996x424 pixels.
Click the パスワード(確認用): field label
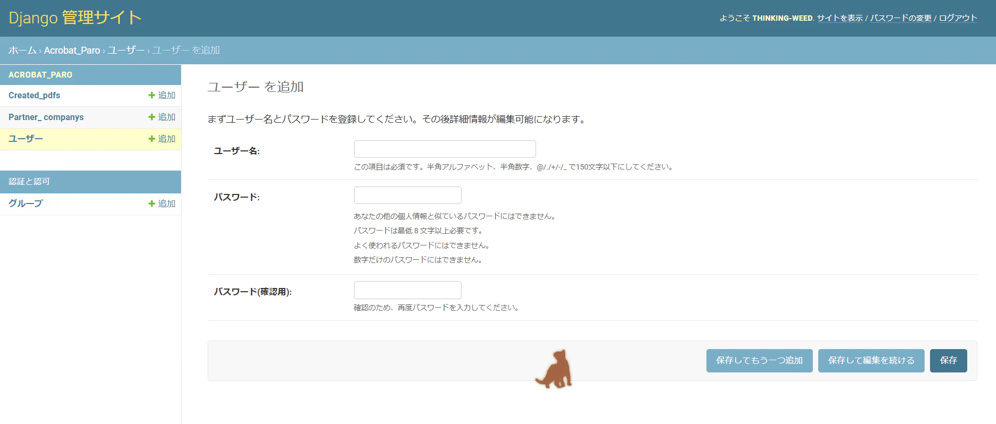click(x=253, y=292)
